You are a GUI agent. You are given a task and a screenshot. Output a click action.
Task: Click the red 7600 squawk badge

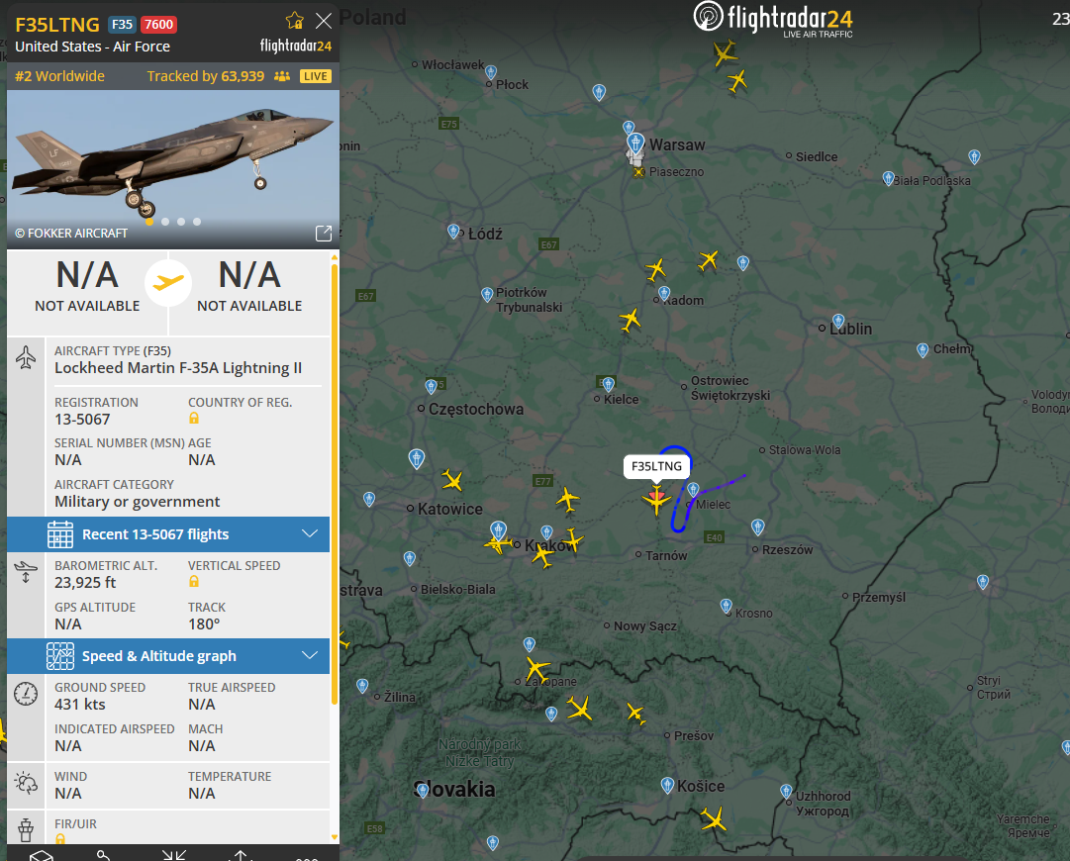pyautogui.click(x=159, y=25)
